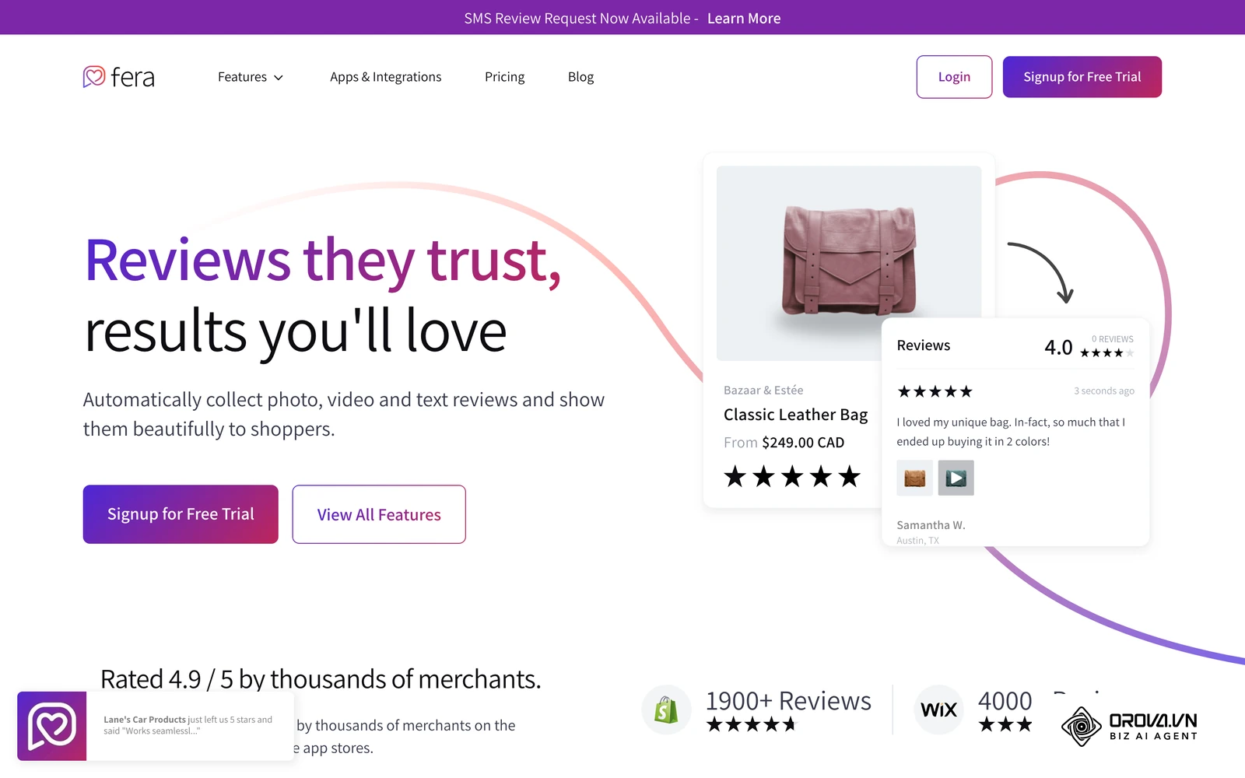The image size is (1245, 778).
Task: Click Samantha's five-star review rating
Action: (x=935, y=391)
